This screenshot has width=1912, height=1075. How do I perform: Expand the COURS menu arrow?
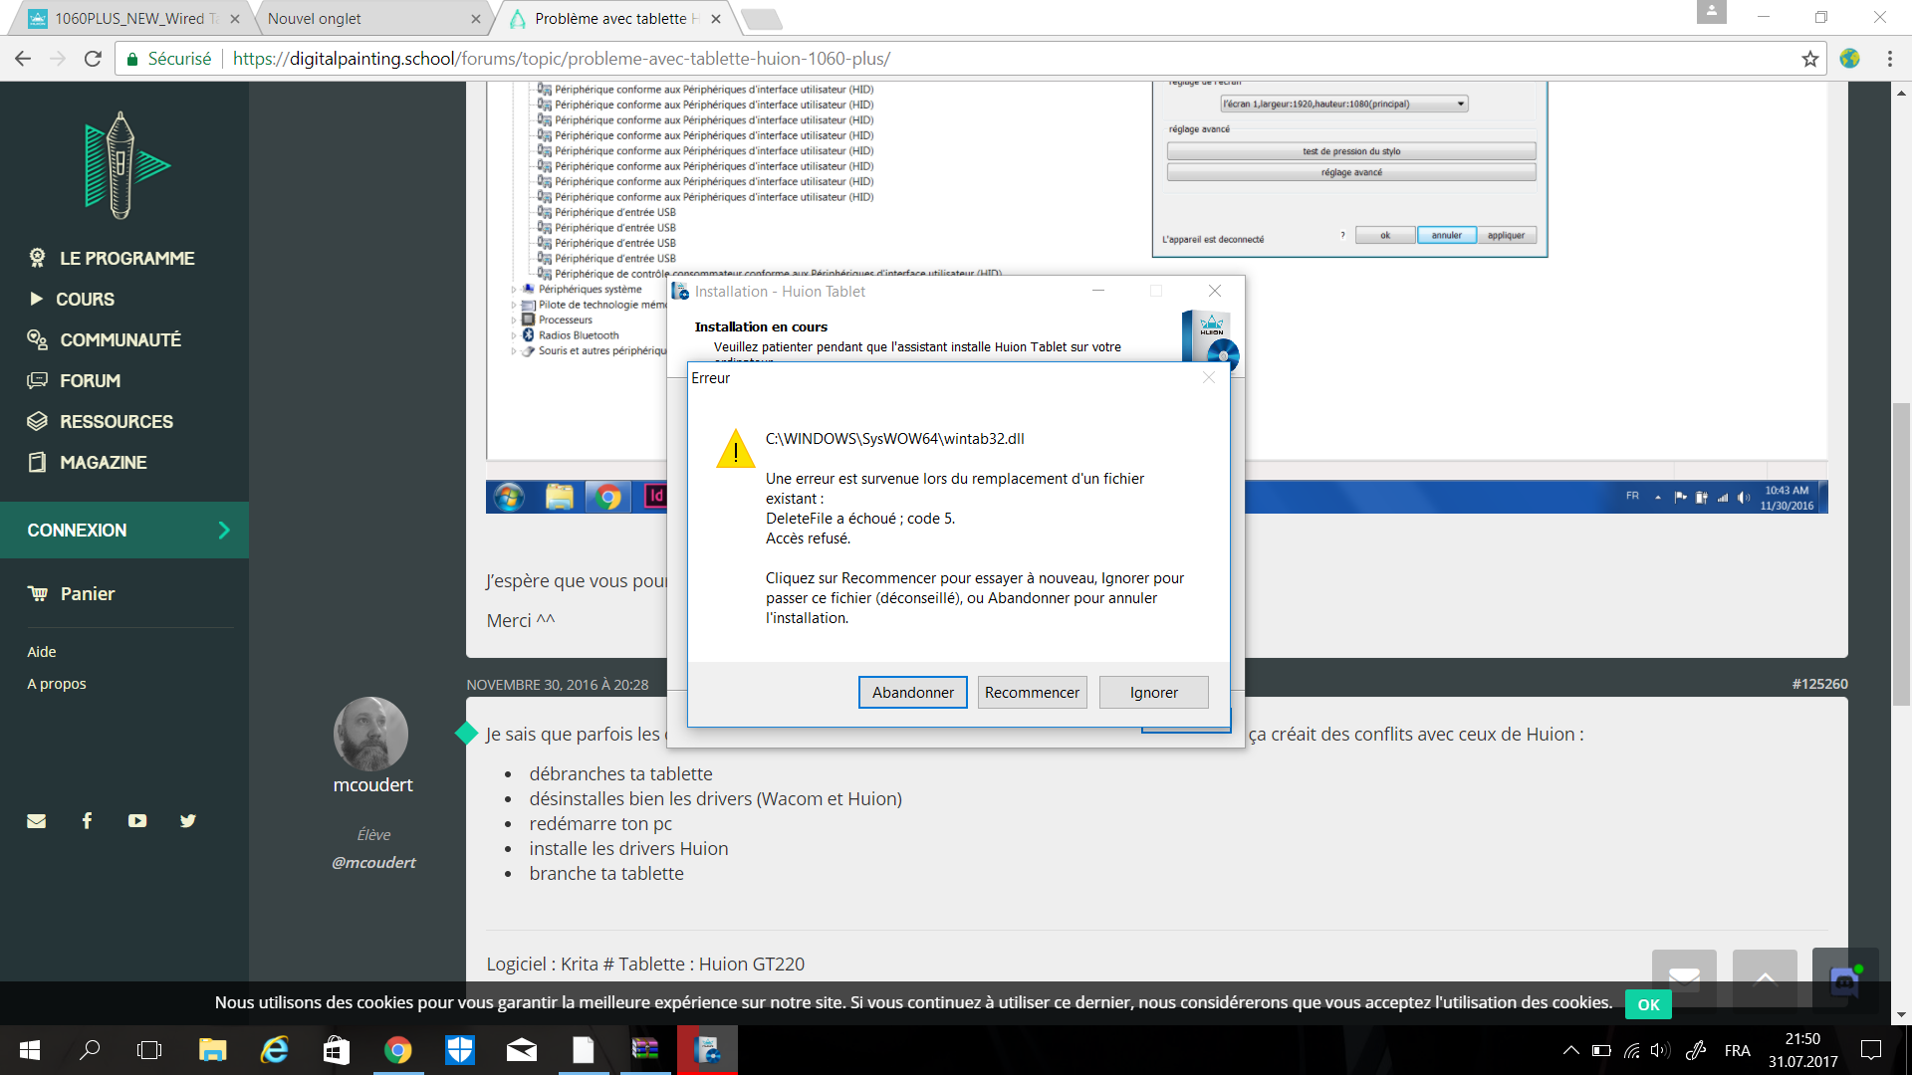click(x=37, y=299)
